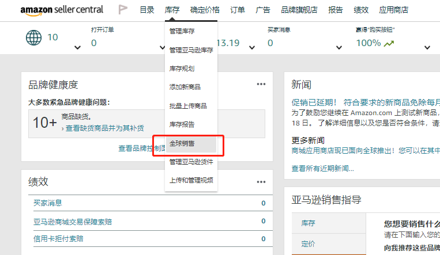Click 查看缺货商品并为其补货 link
The width and height of the screenshot is (440, 255).
[x=104, y=128]
